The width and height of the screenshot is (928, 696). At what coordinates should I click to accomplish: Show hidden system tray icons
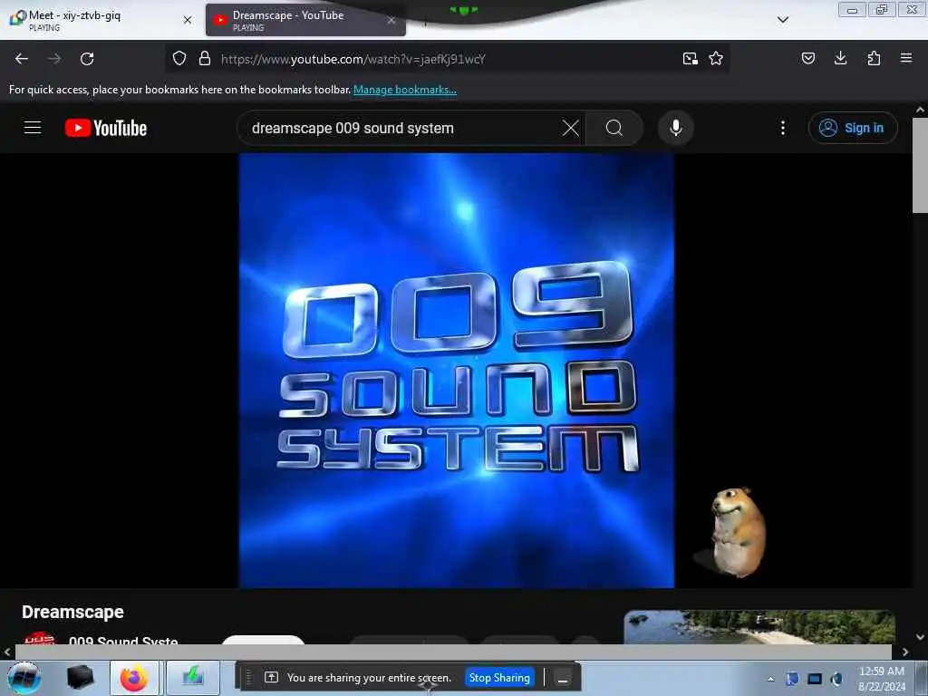pyautogui.click(x=770, y=679)
